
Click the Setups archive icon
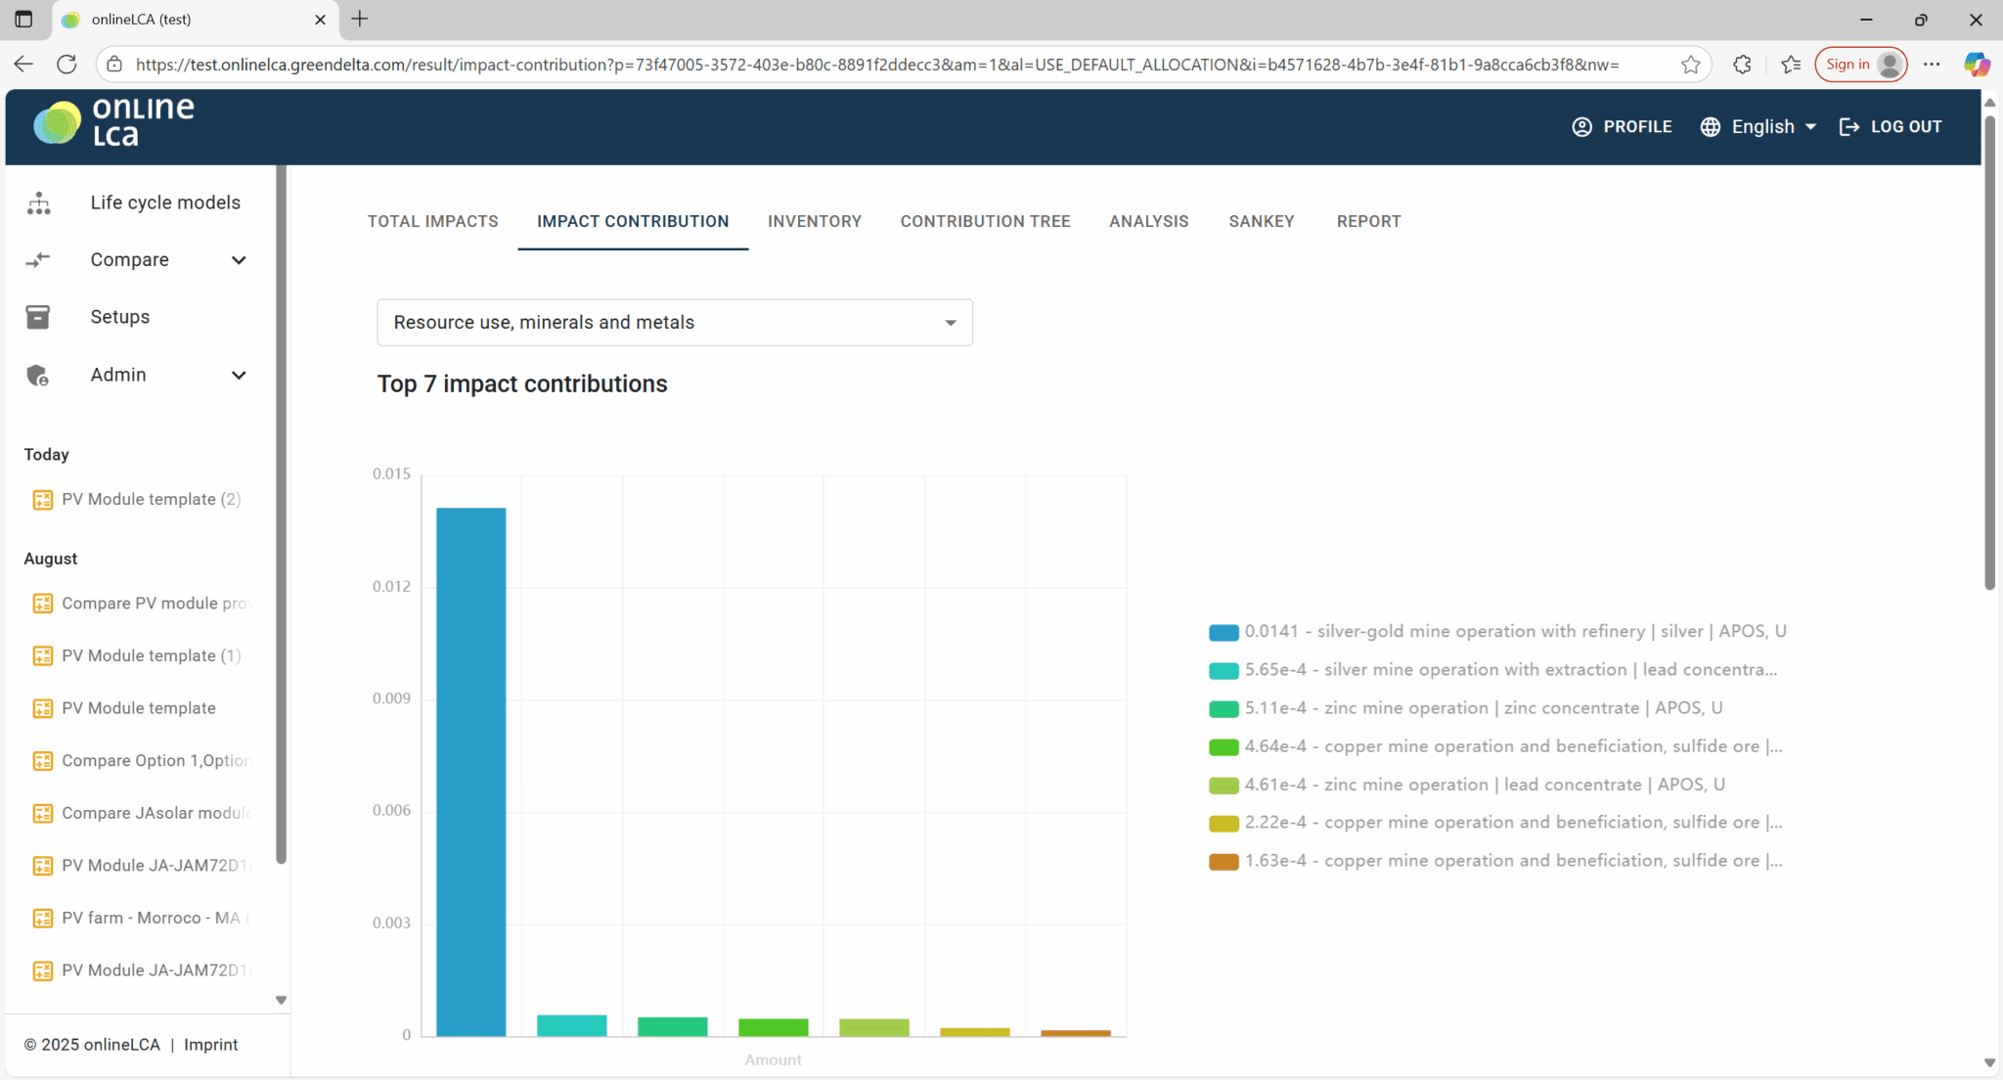(x=38, y=317)
